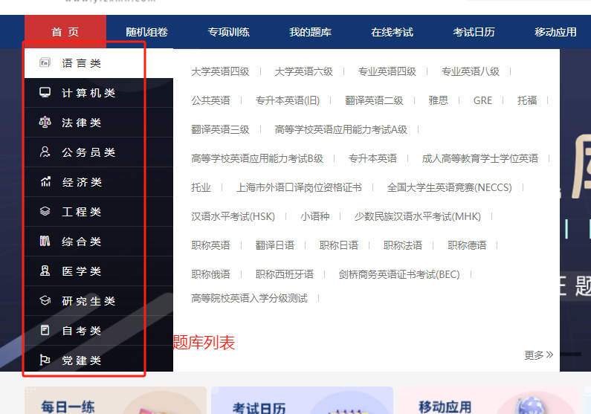The width and height of the screenshot is (591, 414).
Task: Open 专业英语四级 link
Action: (x=387, y=71)
